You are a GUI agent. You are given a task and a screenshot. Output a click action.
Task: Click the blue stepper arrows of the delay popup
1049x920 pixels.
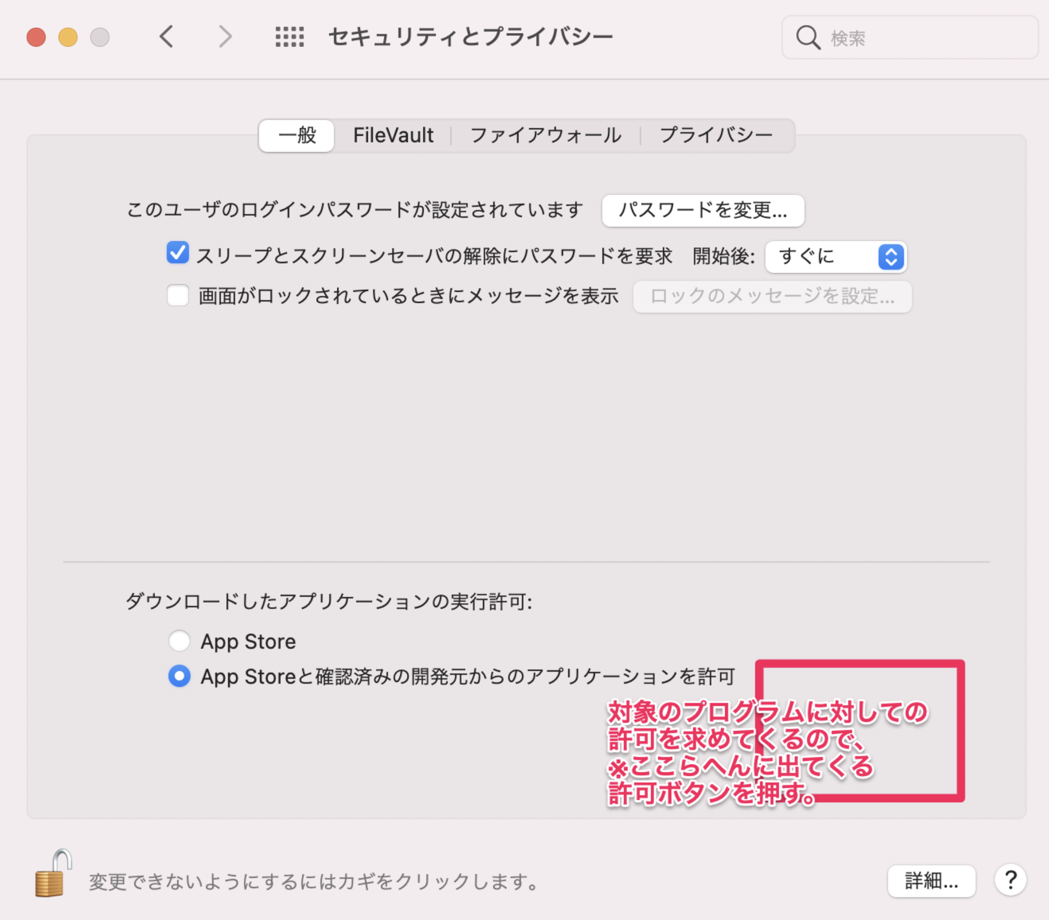pos(891,257)
